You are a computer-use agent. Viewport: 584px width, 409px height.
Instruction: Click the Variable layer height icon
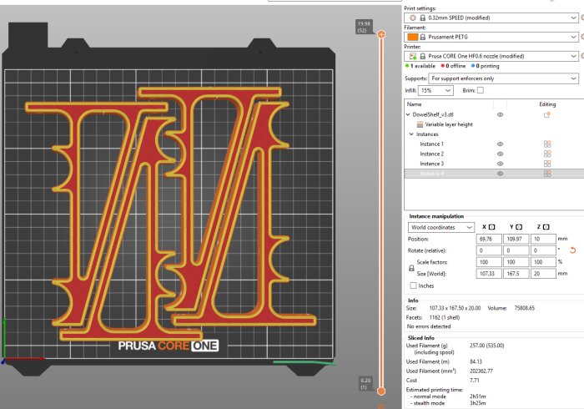[420, 124]
